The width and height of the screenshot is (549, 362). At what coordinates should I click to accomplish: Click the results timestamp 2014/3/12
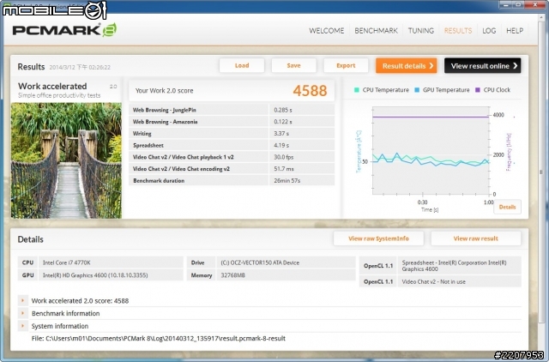pyautogui.click(x=80, y=67)
